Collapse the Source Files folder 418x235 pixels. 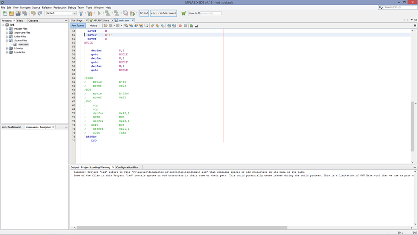(7, 40)
